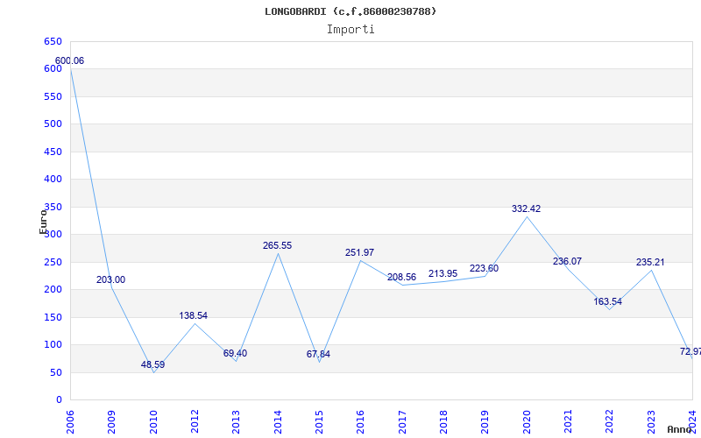Select the 2006 x-axis year label
Viewport: 701px width, 438px height.
coord(70,422)
